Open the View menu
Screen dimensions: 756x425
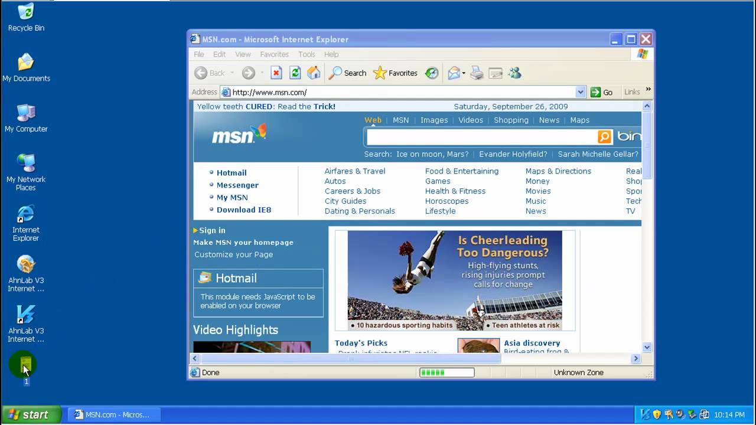click(x=243, y=54)
